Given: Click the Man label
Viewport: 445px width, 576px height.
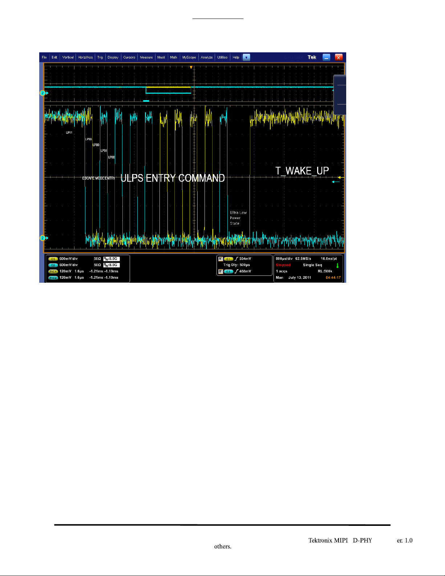Looking at the screenshot, I should click(279, 277).
